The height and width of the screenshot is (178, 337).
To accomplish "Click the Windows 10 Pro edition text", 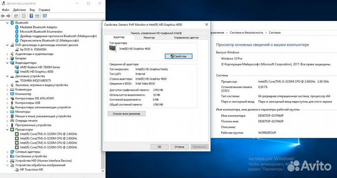I will pyautogui.click(x=232, y=59).
